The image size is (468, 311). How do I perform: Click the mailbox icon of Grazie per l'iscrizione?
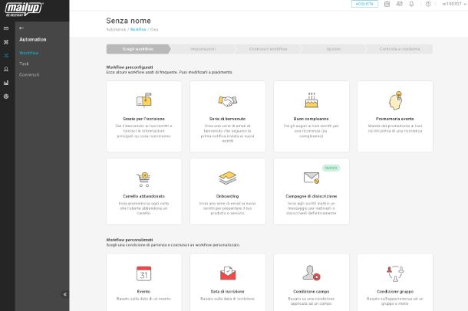coord(144,100)
